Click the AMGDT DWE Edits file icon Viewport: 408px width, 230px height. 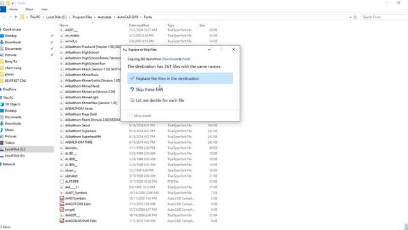pos(62,204)
